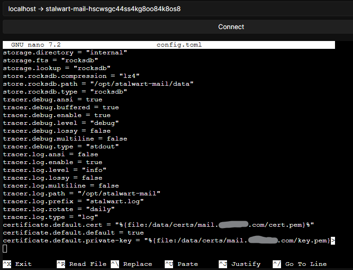Click the tracer.log.lossy = false line
Viewport: 353px width, 270px height.
pyautogui.click(x=53, y=178)
